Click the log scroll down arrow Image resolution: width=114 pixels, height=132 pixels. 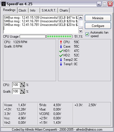coord(81,31)
